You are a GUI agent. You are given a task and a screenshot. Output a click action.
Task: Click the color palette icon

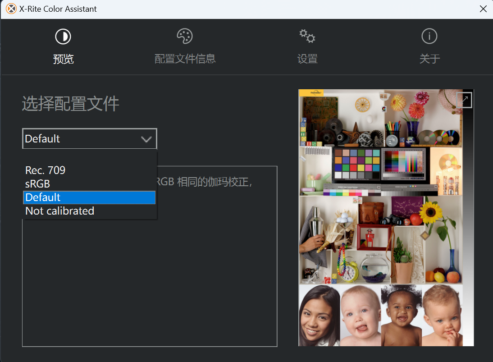point(185,36)
